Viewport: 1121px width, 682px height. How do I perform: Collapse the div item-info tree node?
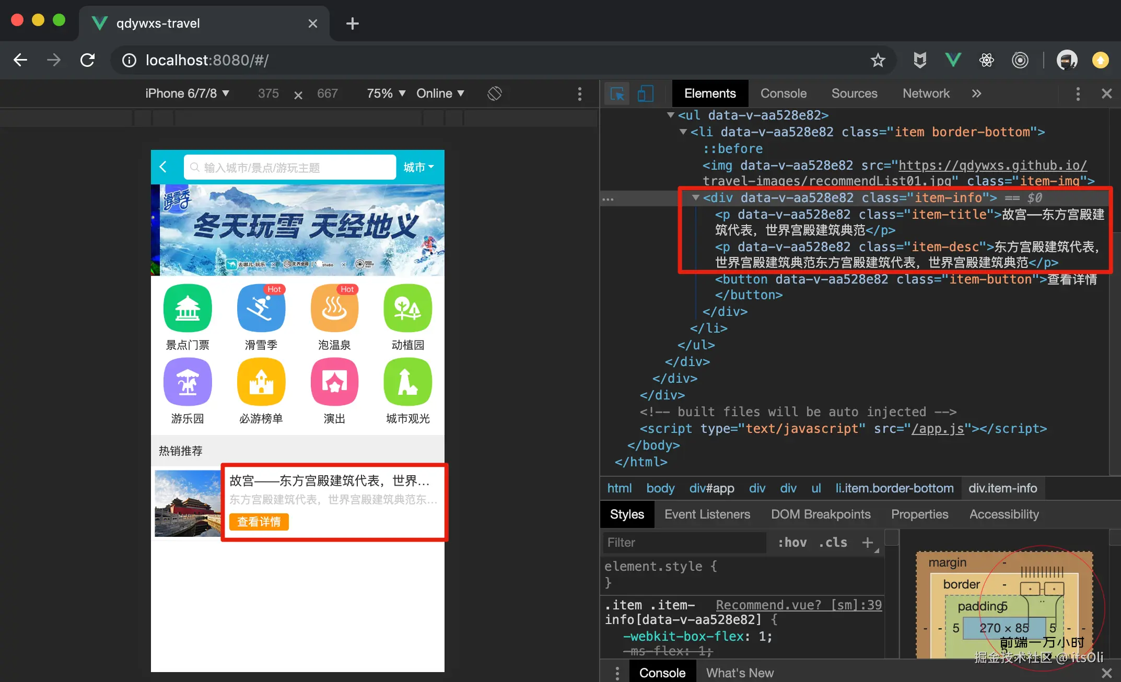point(695,198)
